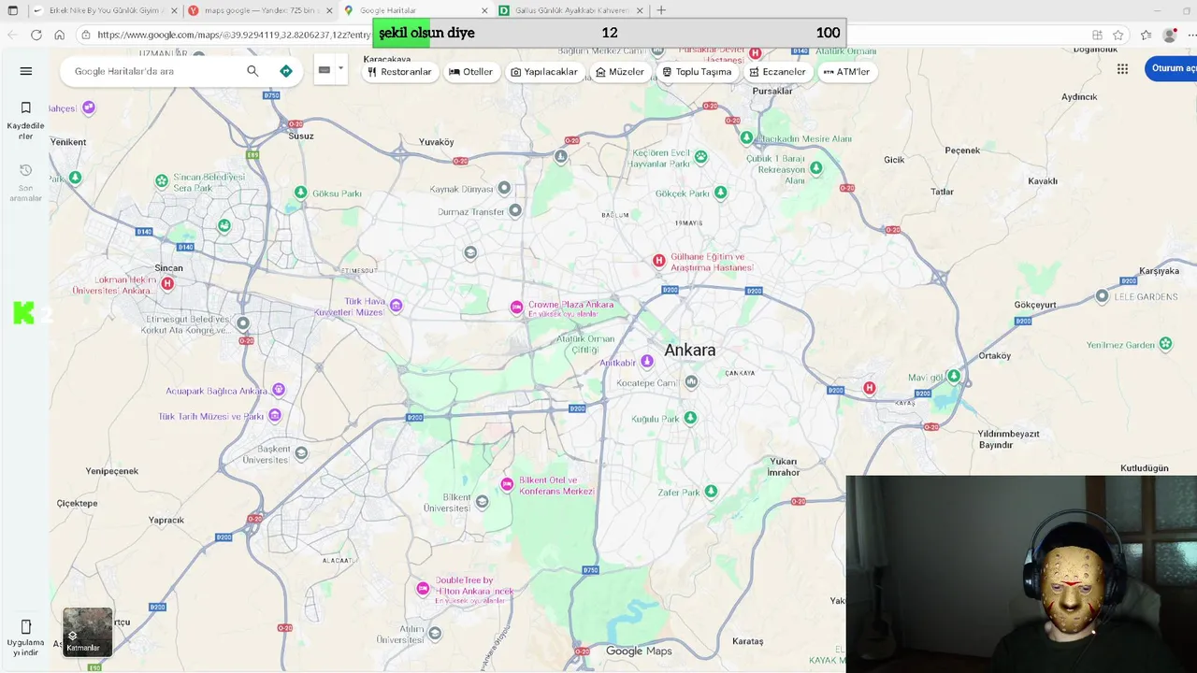Click Türk Tarih Müzesi ve Parkı pin
Viewport: 1197px width, 673px height.
[x=274, y=415]
